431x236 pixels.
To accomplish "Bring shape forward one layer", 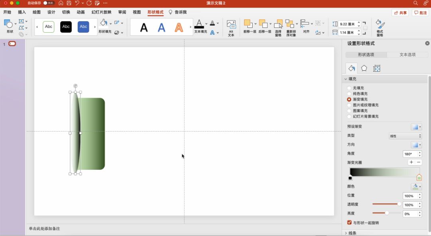I will (248, 24).
